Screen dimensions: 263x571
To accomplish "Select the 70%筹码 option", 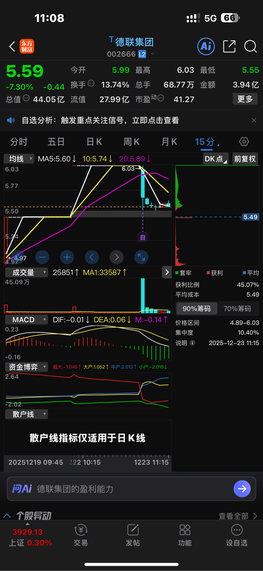I will coord(237,309).
